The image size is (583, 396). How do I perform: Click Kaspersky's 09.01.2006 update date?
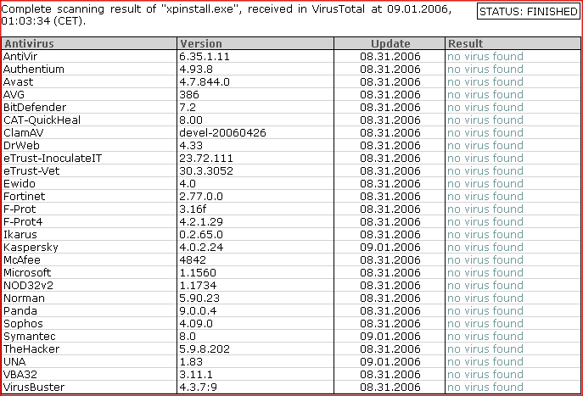coord(390,247)
